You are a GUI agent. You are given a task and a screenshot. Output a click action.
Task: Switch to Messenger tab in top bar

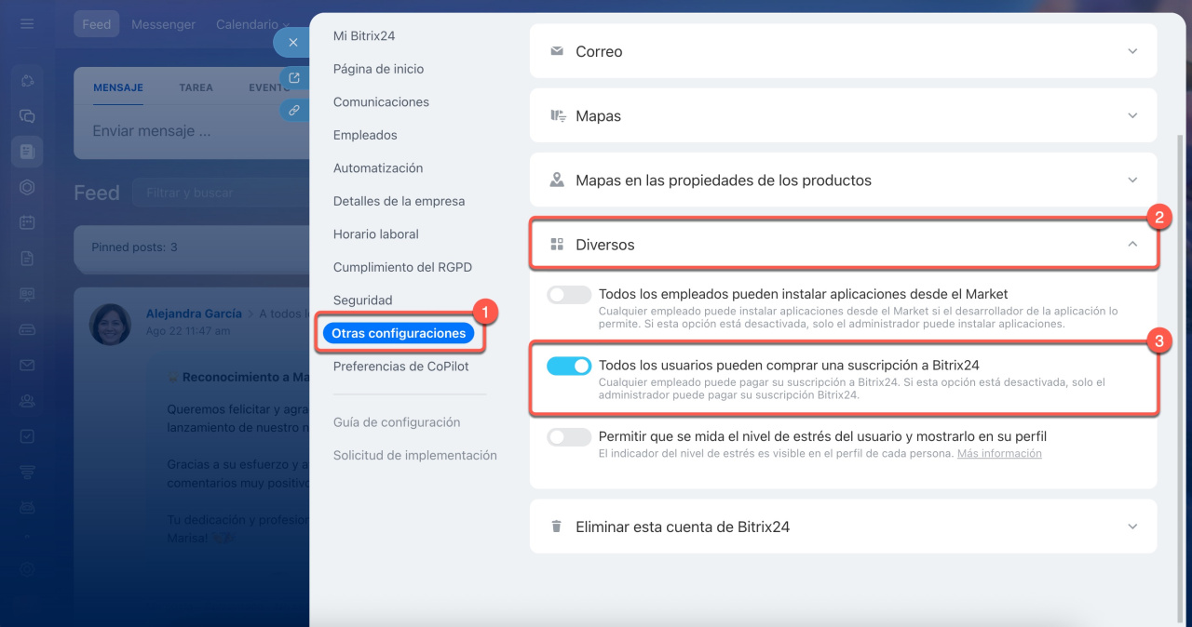pos(163,24)
